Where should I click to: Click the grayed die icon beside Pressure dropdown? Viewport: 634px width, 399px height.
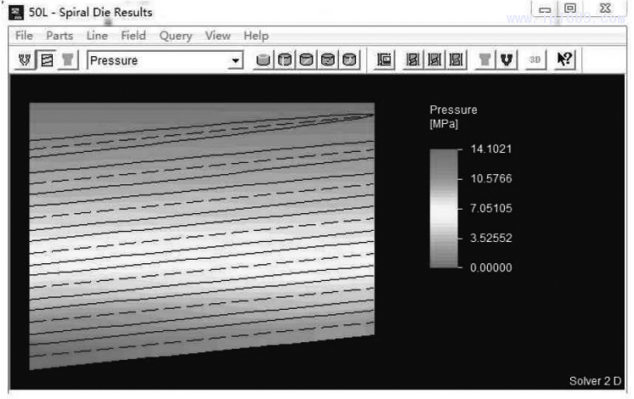67,60
